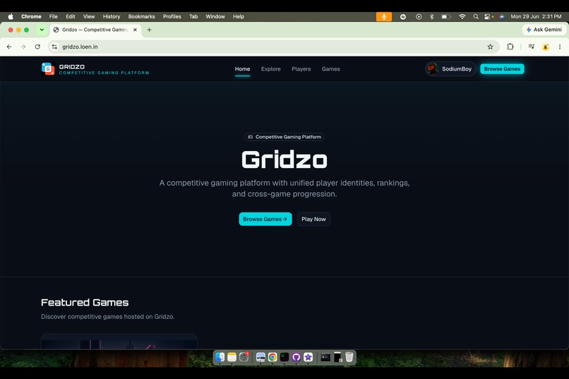
Task: Click the Siri icon in the menu bar
Action: (x=502, y=17)
